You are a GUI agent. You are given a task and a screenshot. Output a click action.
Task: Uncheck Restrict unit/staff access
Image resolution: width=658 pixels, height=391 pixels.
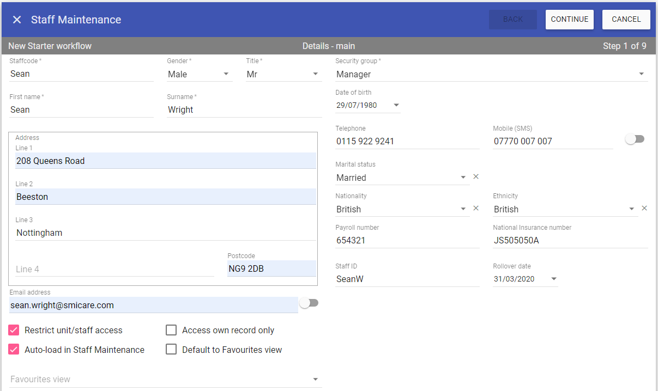click(14, 330)
